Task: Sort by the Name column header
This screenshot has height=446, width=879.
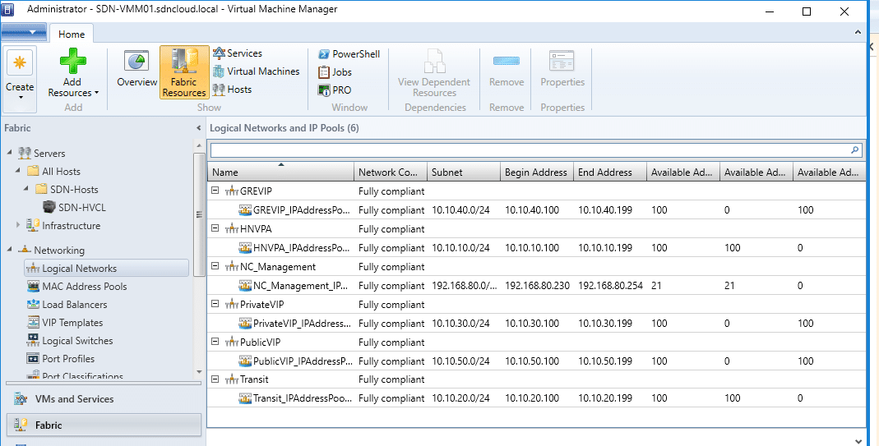Action: 281,172
